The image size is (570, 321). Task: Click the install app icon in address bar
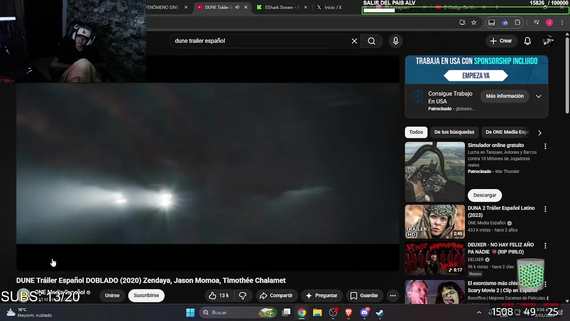pos(462,22)
